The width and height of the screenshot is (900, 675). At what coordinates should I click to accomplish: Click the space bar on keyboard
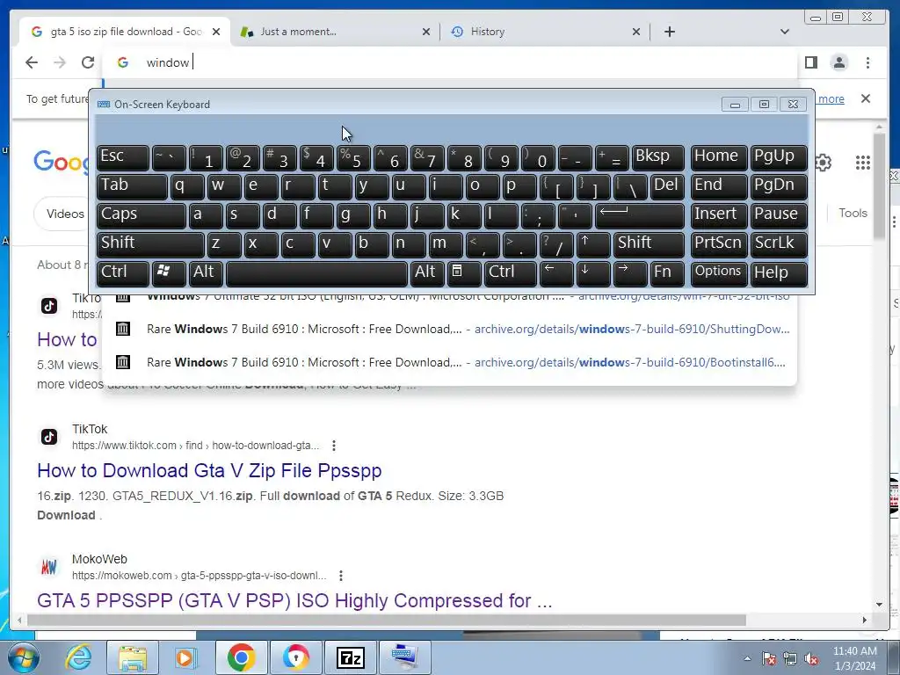pos(316,273)
